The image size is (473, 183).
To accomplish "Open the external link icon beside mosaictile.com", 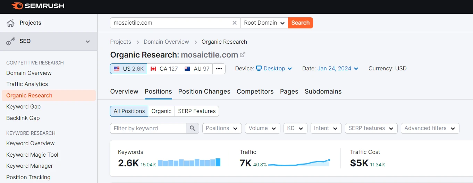I will [243, 54].
